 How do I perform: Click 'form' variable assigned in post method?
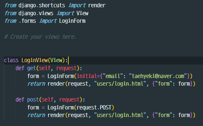click(33, 107)
